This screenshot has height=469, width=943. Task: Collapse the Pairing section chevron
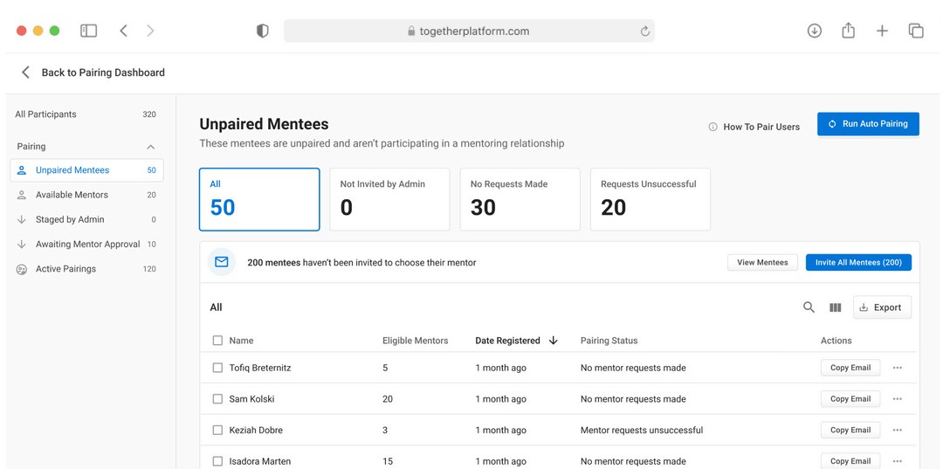point(151,147)
